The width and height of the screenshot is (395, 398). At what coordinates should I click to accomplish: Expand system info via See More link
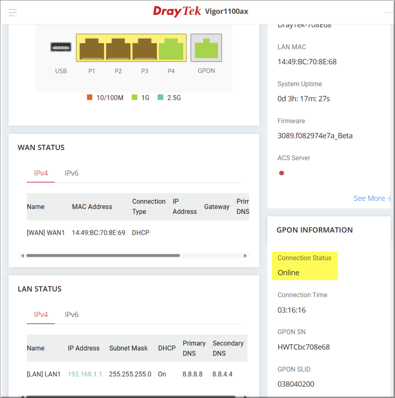(x=372, y=198)
